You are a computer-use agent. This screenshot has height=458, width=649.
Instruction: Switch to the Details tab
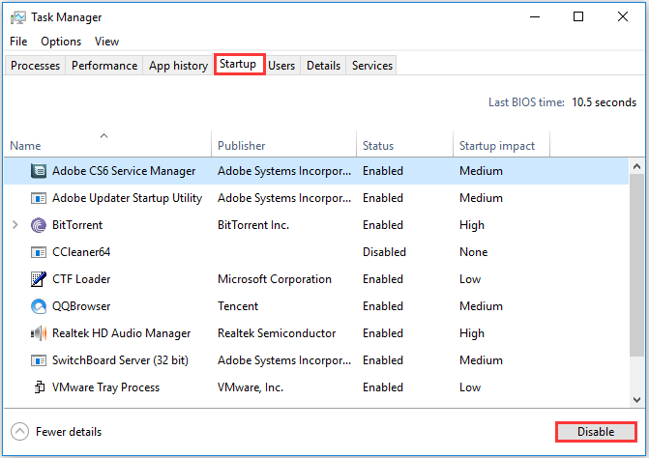(x=323, y=66)
